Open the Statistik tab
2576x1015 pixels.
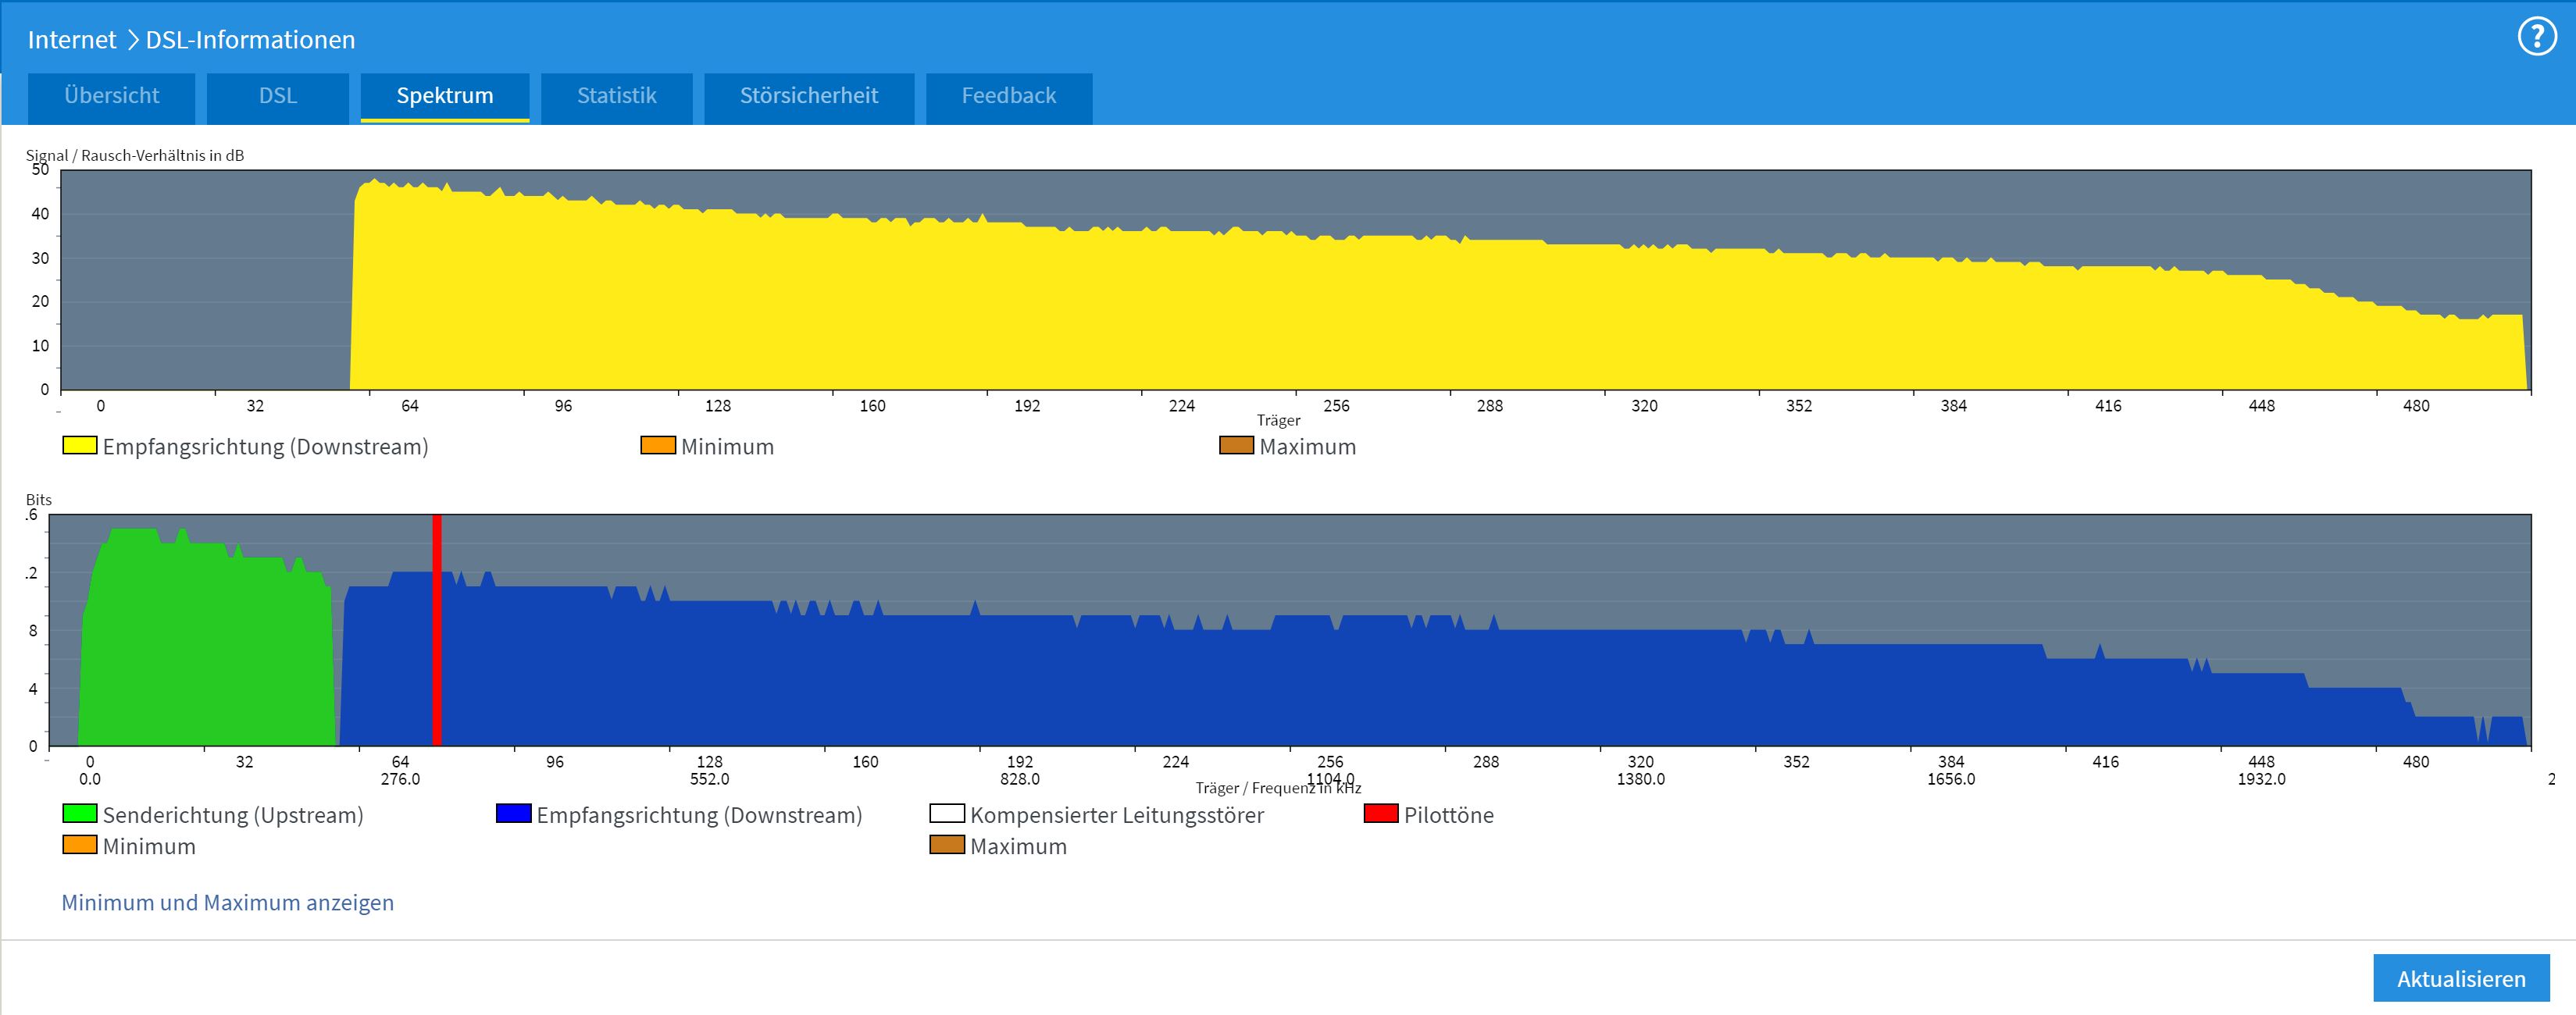tap(616, 96)
